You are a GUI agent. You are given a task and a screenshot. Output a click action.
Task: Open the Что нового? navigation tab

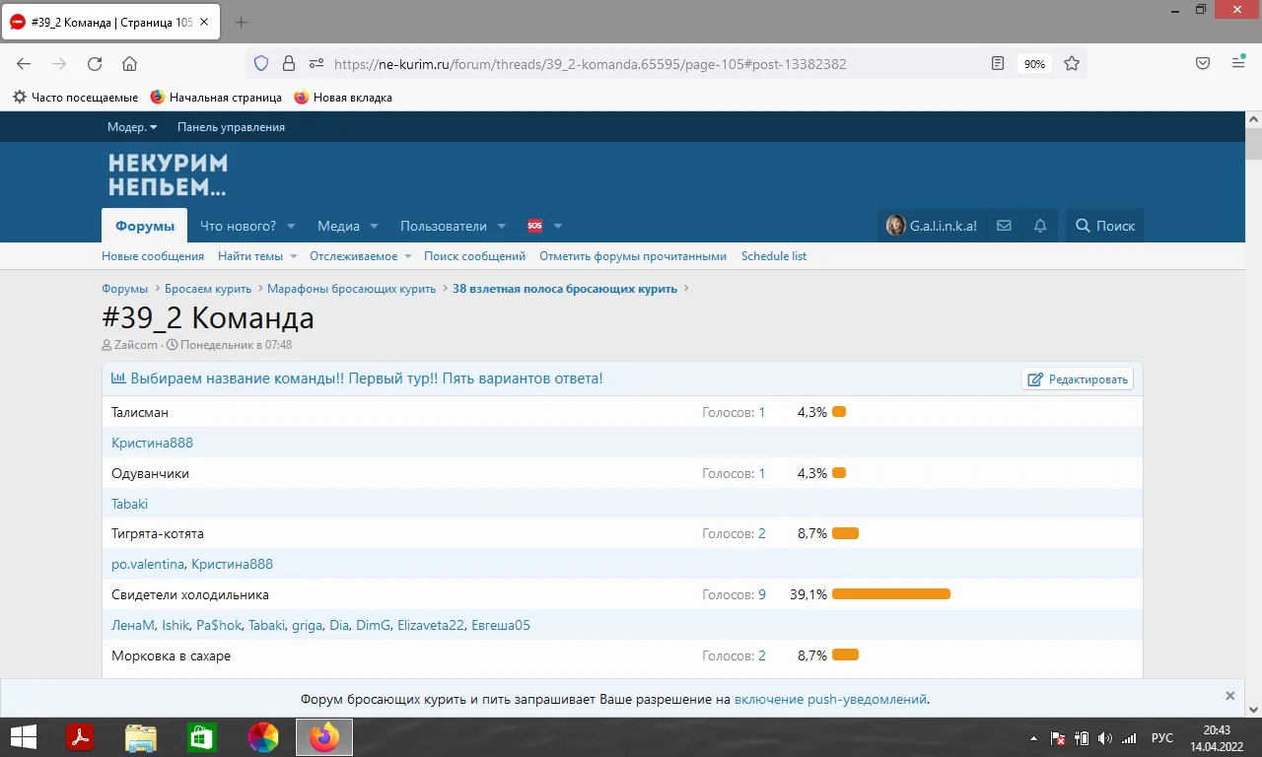point(238,226)
